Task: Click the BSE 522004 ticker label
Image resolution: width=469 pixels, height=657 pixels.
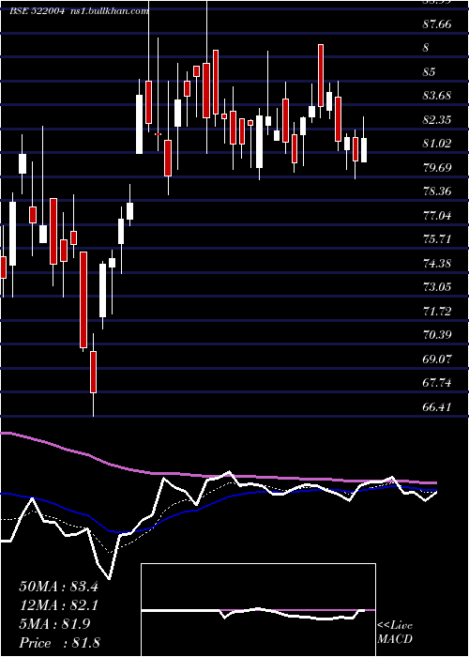Action: [x=38, y=11]
